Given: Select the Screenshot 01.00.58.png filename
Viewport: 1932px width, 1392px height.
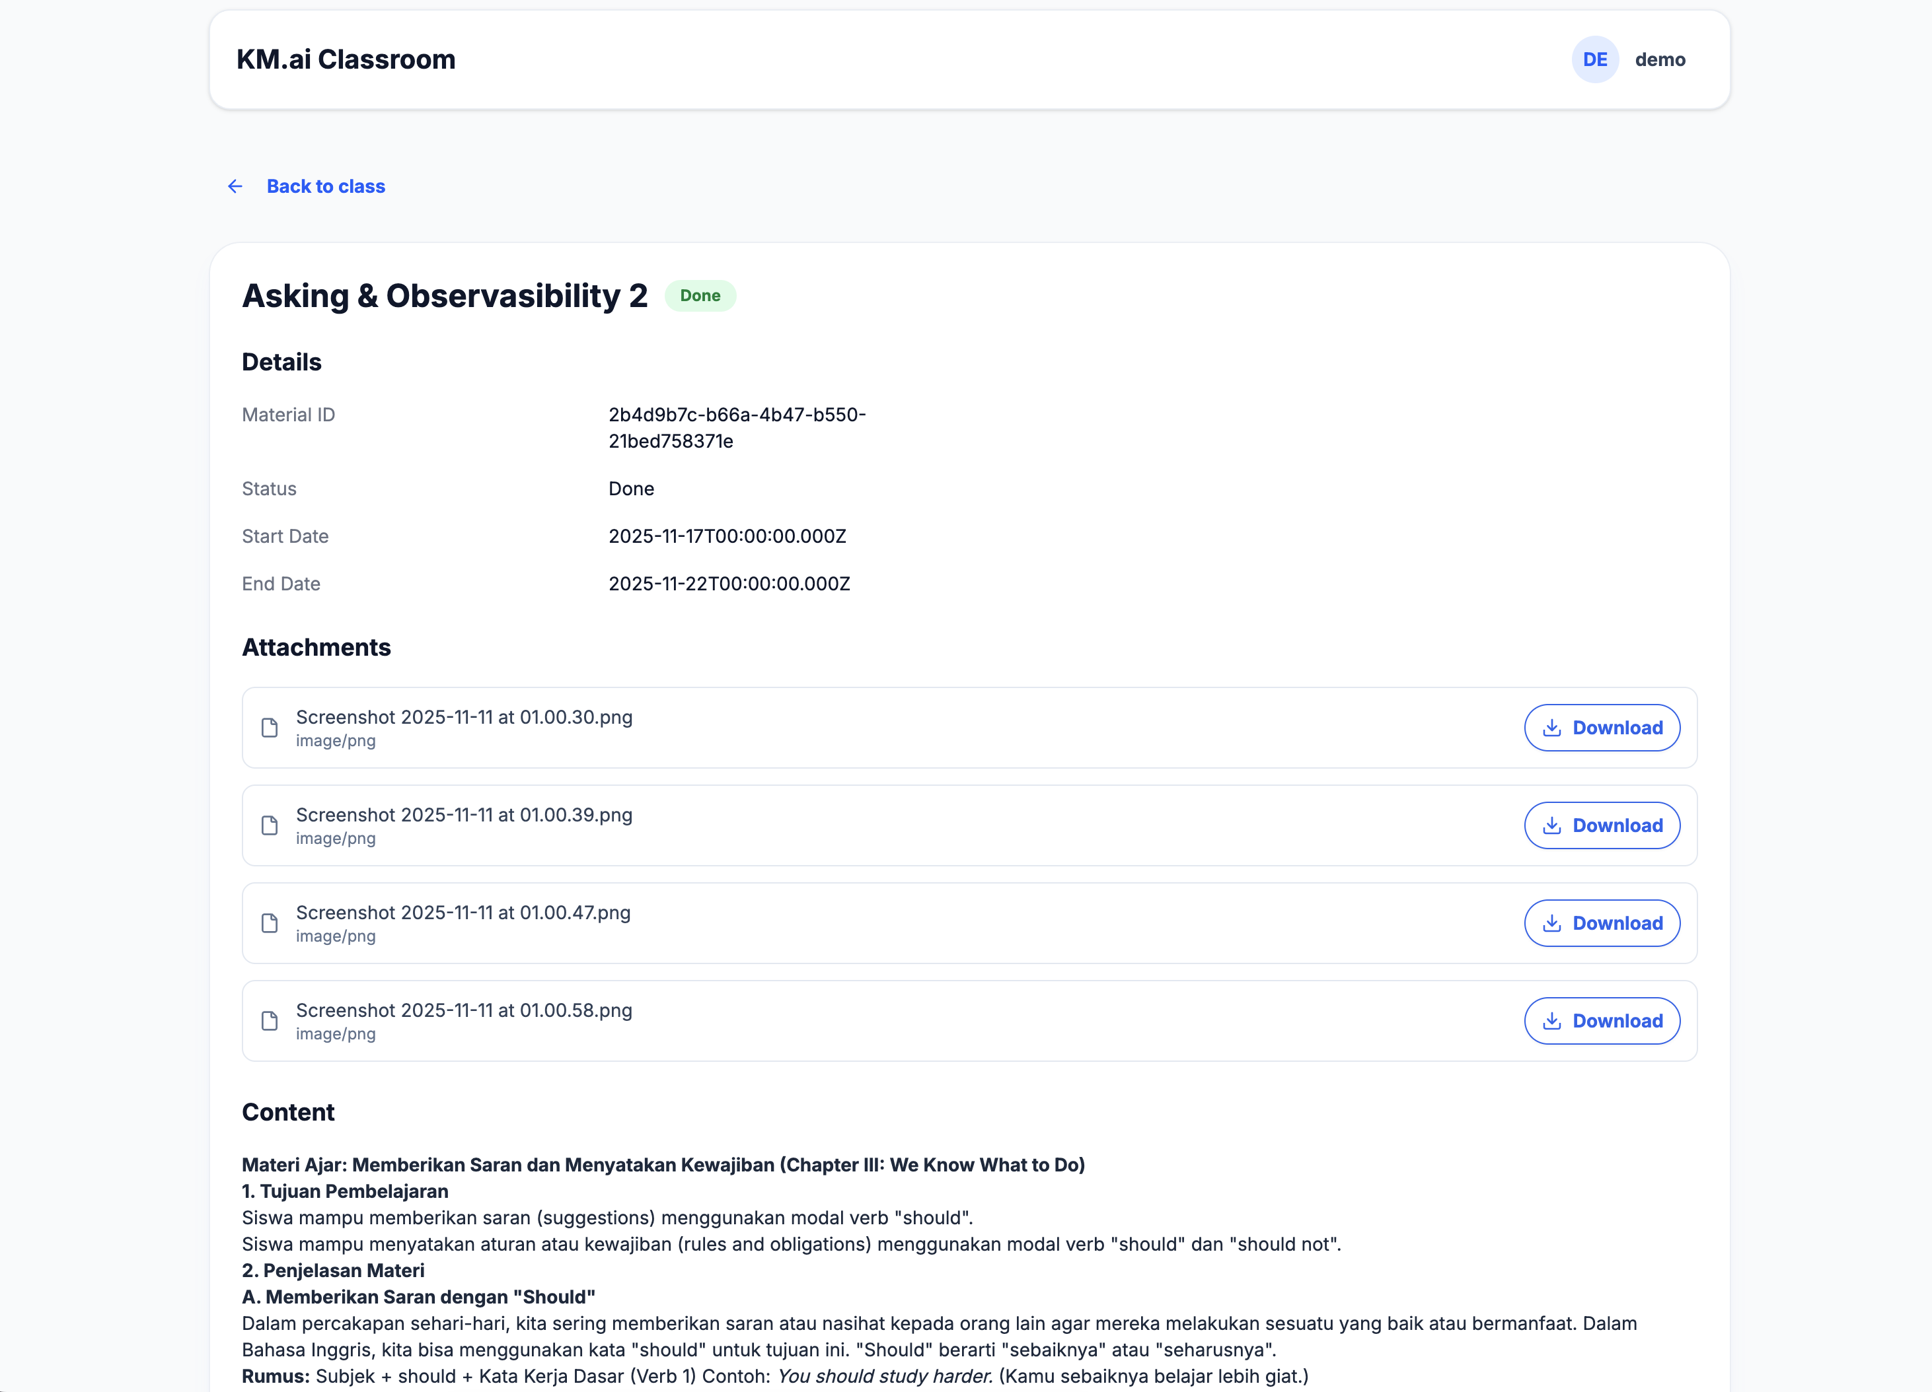Looking at the screenshot, I should (x=464, y=1010).
